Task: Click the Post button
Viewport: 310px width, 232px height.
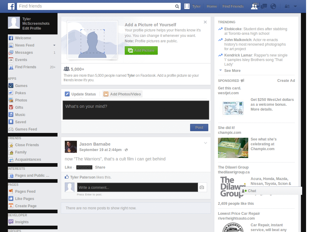Action: tap(199, 127)
